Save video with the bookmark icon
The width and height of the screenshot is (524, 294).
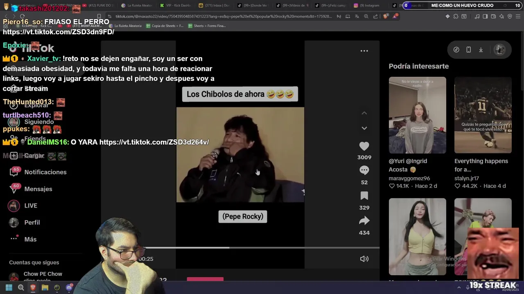coord(364,196)
